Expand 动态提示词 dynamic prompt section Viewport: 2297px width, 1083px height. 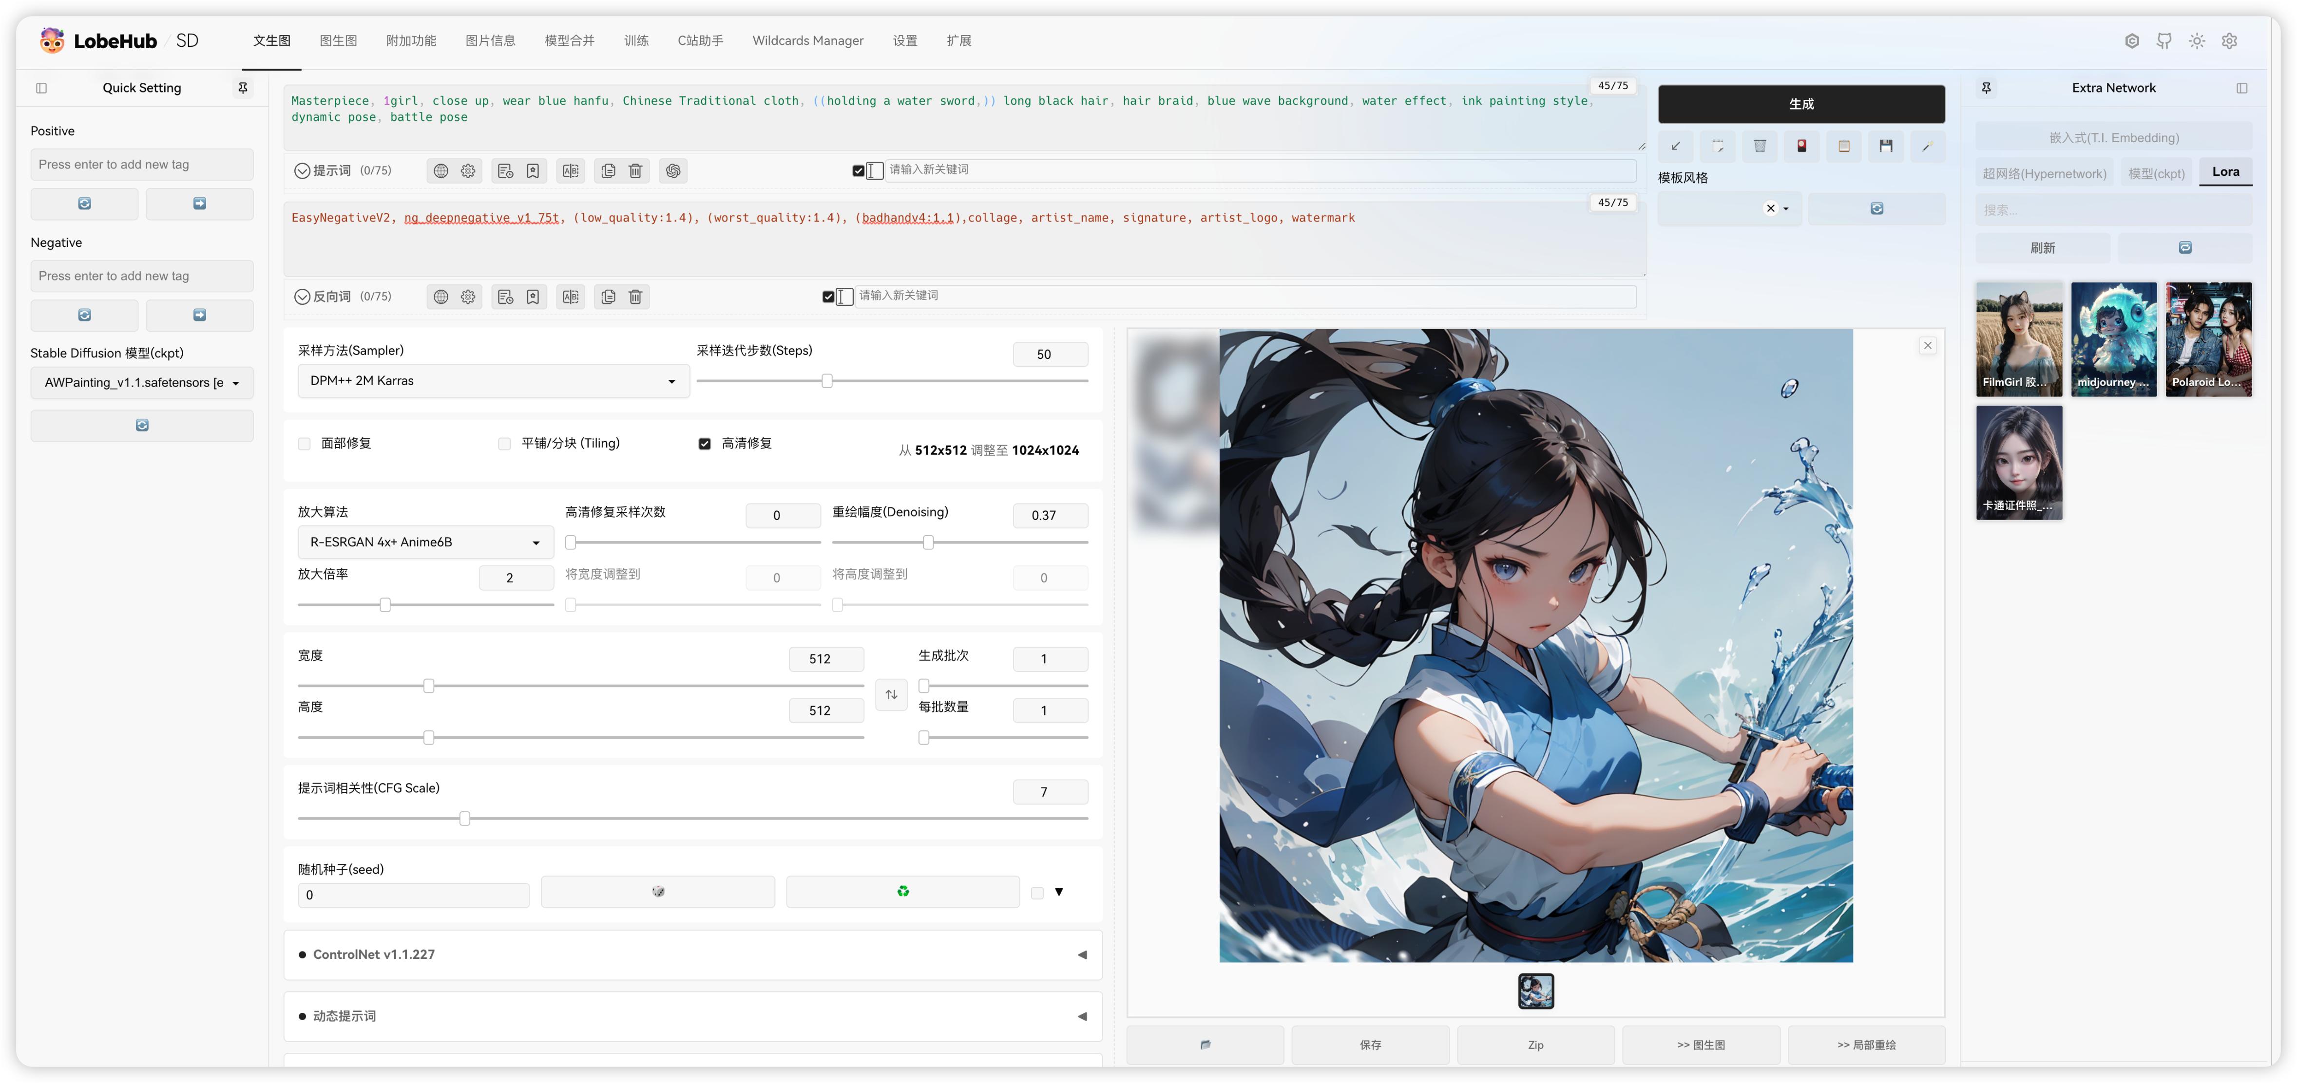[1081, 1016]
